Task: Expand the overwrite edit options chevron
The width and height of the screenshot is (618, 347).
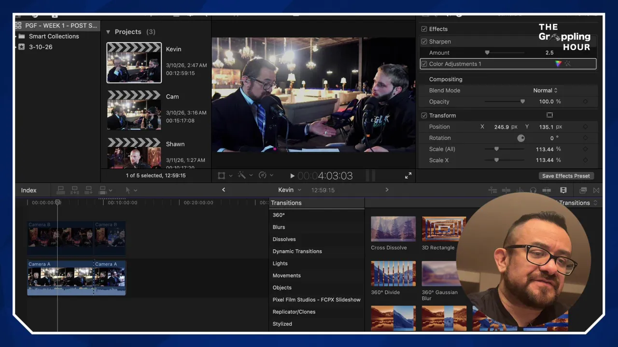Action: [x=111, y=191]
